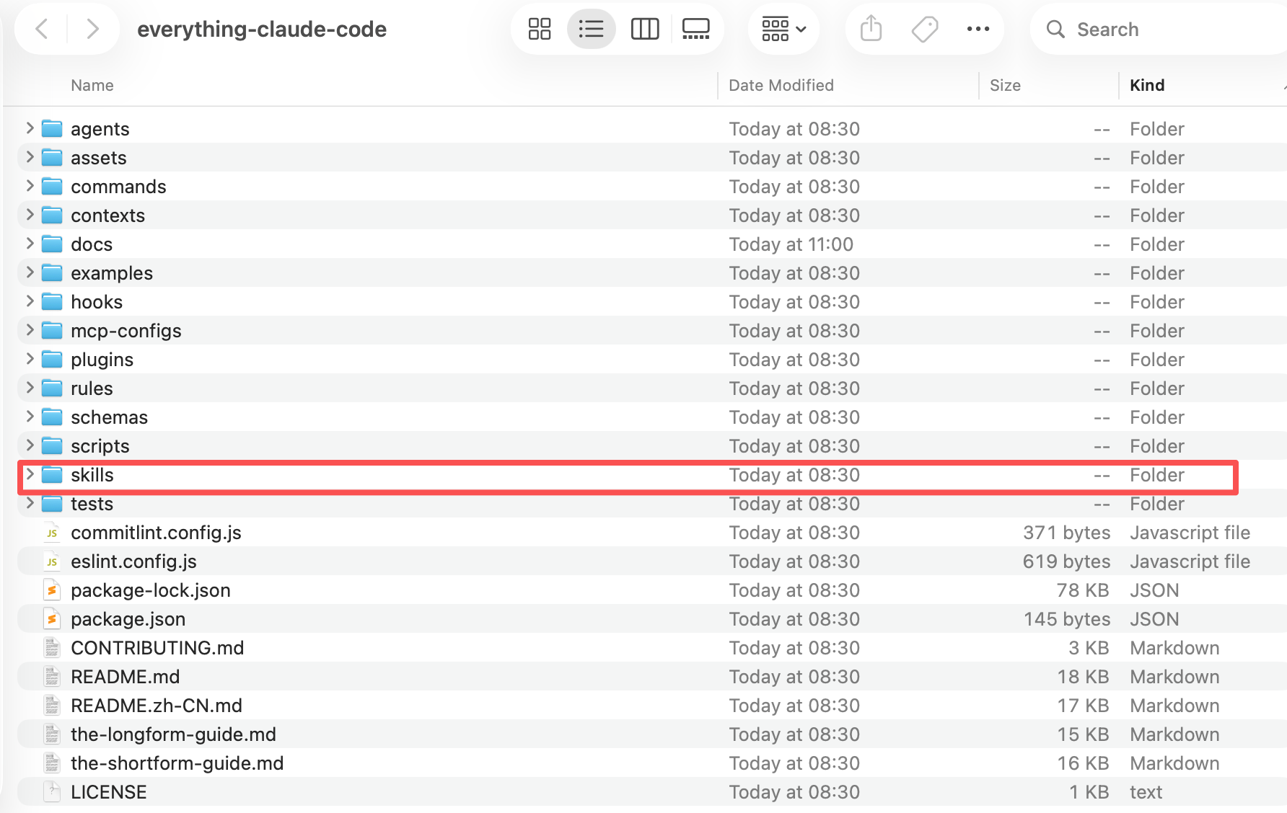Select the package.json file icon
The image size is (1287, 813).
click(x=51, y=619)
